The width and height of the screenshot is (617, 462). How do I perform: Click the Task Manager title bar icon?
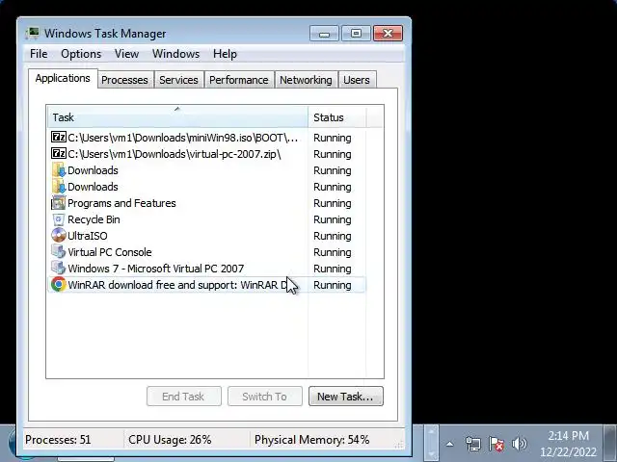click(33, 34)
